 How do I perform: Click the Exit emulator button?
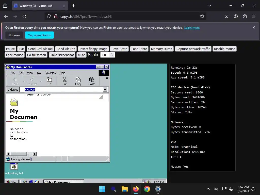[x=21, y=49]
